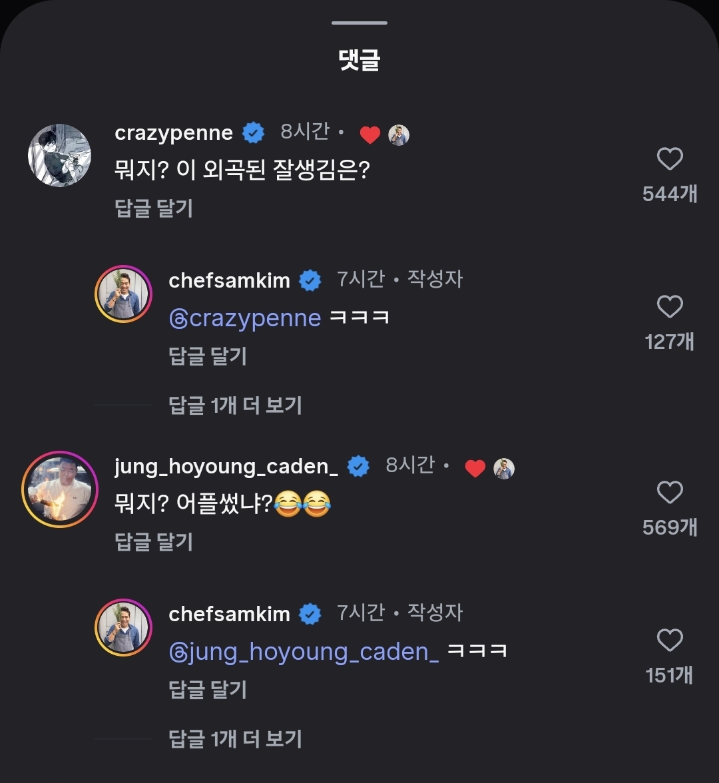719x783 pixels.
Task: Tap chefsamkim's avatar on first reply
Action: coord(123,294)
